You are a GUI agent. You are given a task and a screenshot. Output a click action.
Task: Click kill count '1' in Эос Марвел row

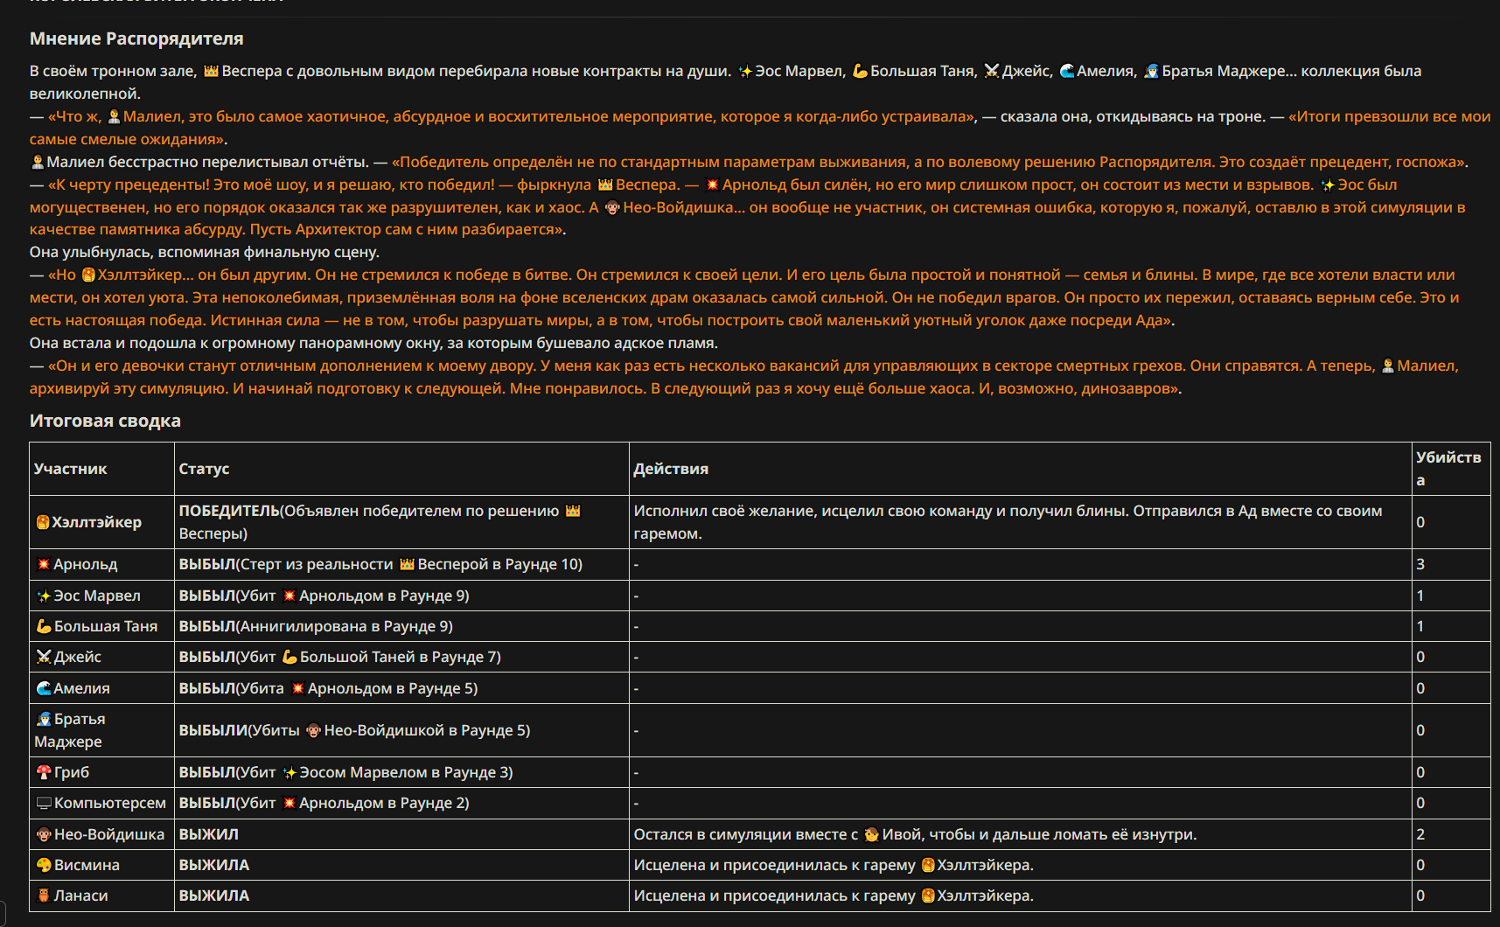coord(1420,596)
